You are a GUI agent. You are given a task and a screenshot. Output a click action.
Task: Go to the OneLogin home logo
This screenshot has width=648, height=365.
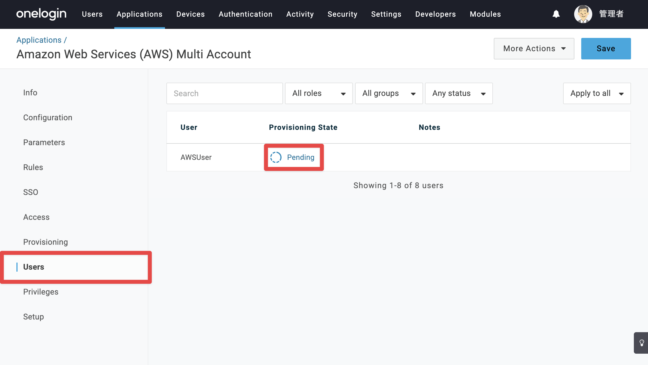coord(41,14)
